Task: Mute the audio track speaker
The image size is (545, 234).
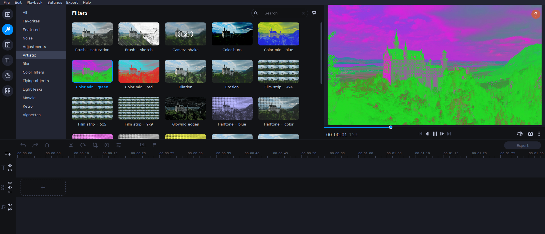Action: [10, 205]
